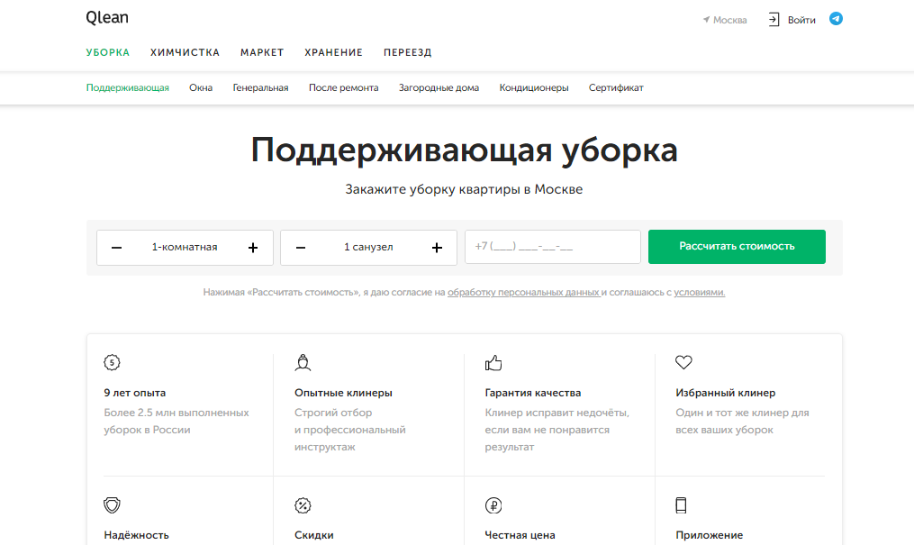The height and width of the screenshot is (545, 914).
Task: Decrease the room count with minus
Action: pyautogui.click(x=117, y=248)
